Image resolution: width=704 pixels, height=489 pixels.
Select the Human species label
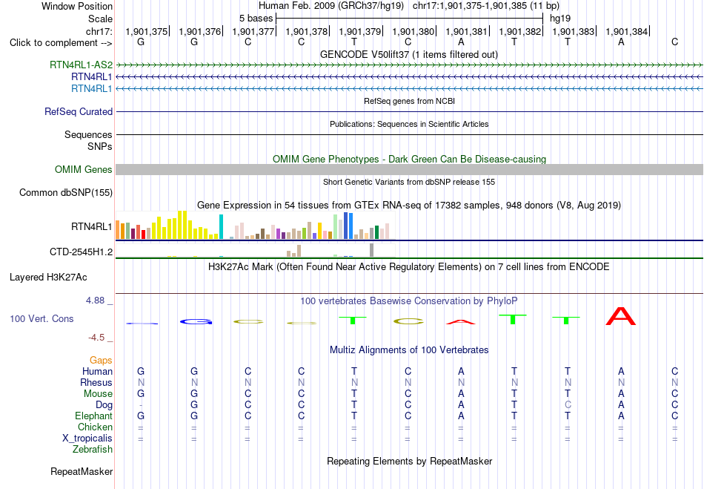coord(97,371)
